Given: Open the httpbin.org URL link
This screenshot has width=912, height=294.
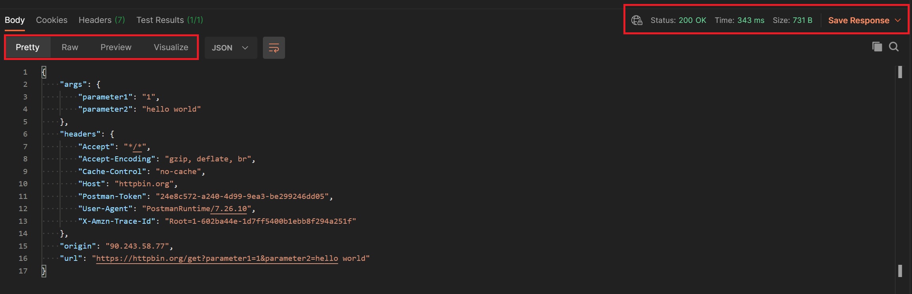Looking at the screenshot, I should click(217, 258).
